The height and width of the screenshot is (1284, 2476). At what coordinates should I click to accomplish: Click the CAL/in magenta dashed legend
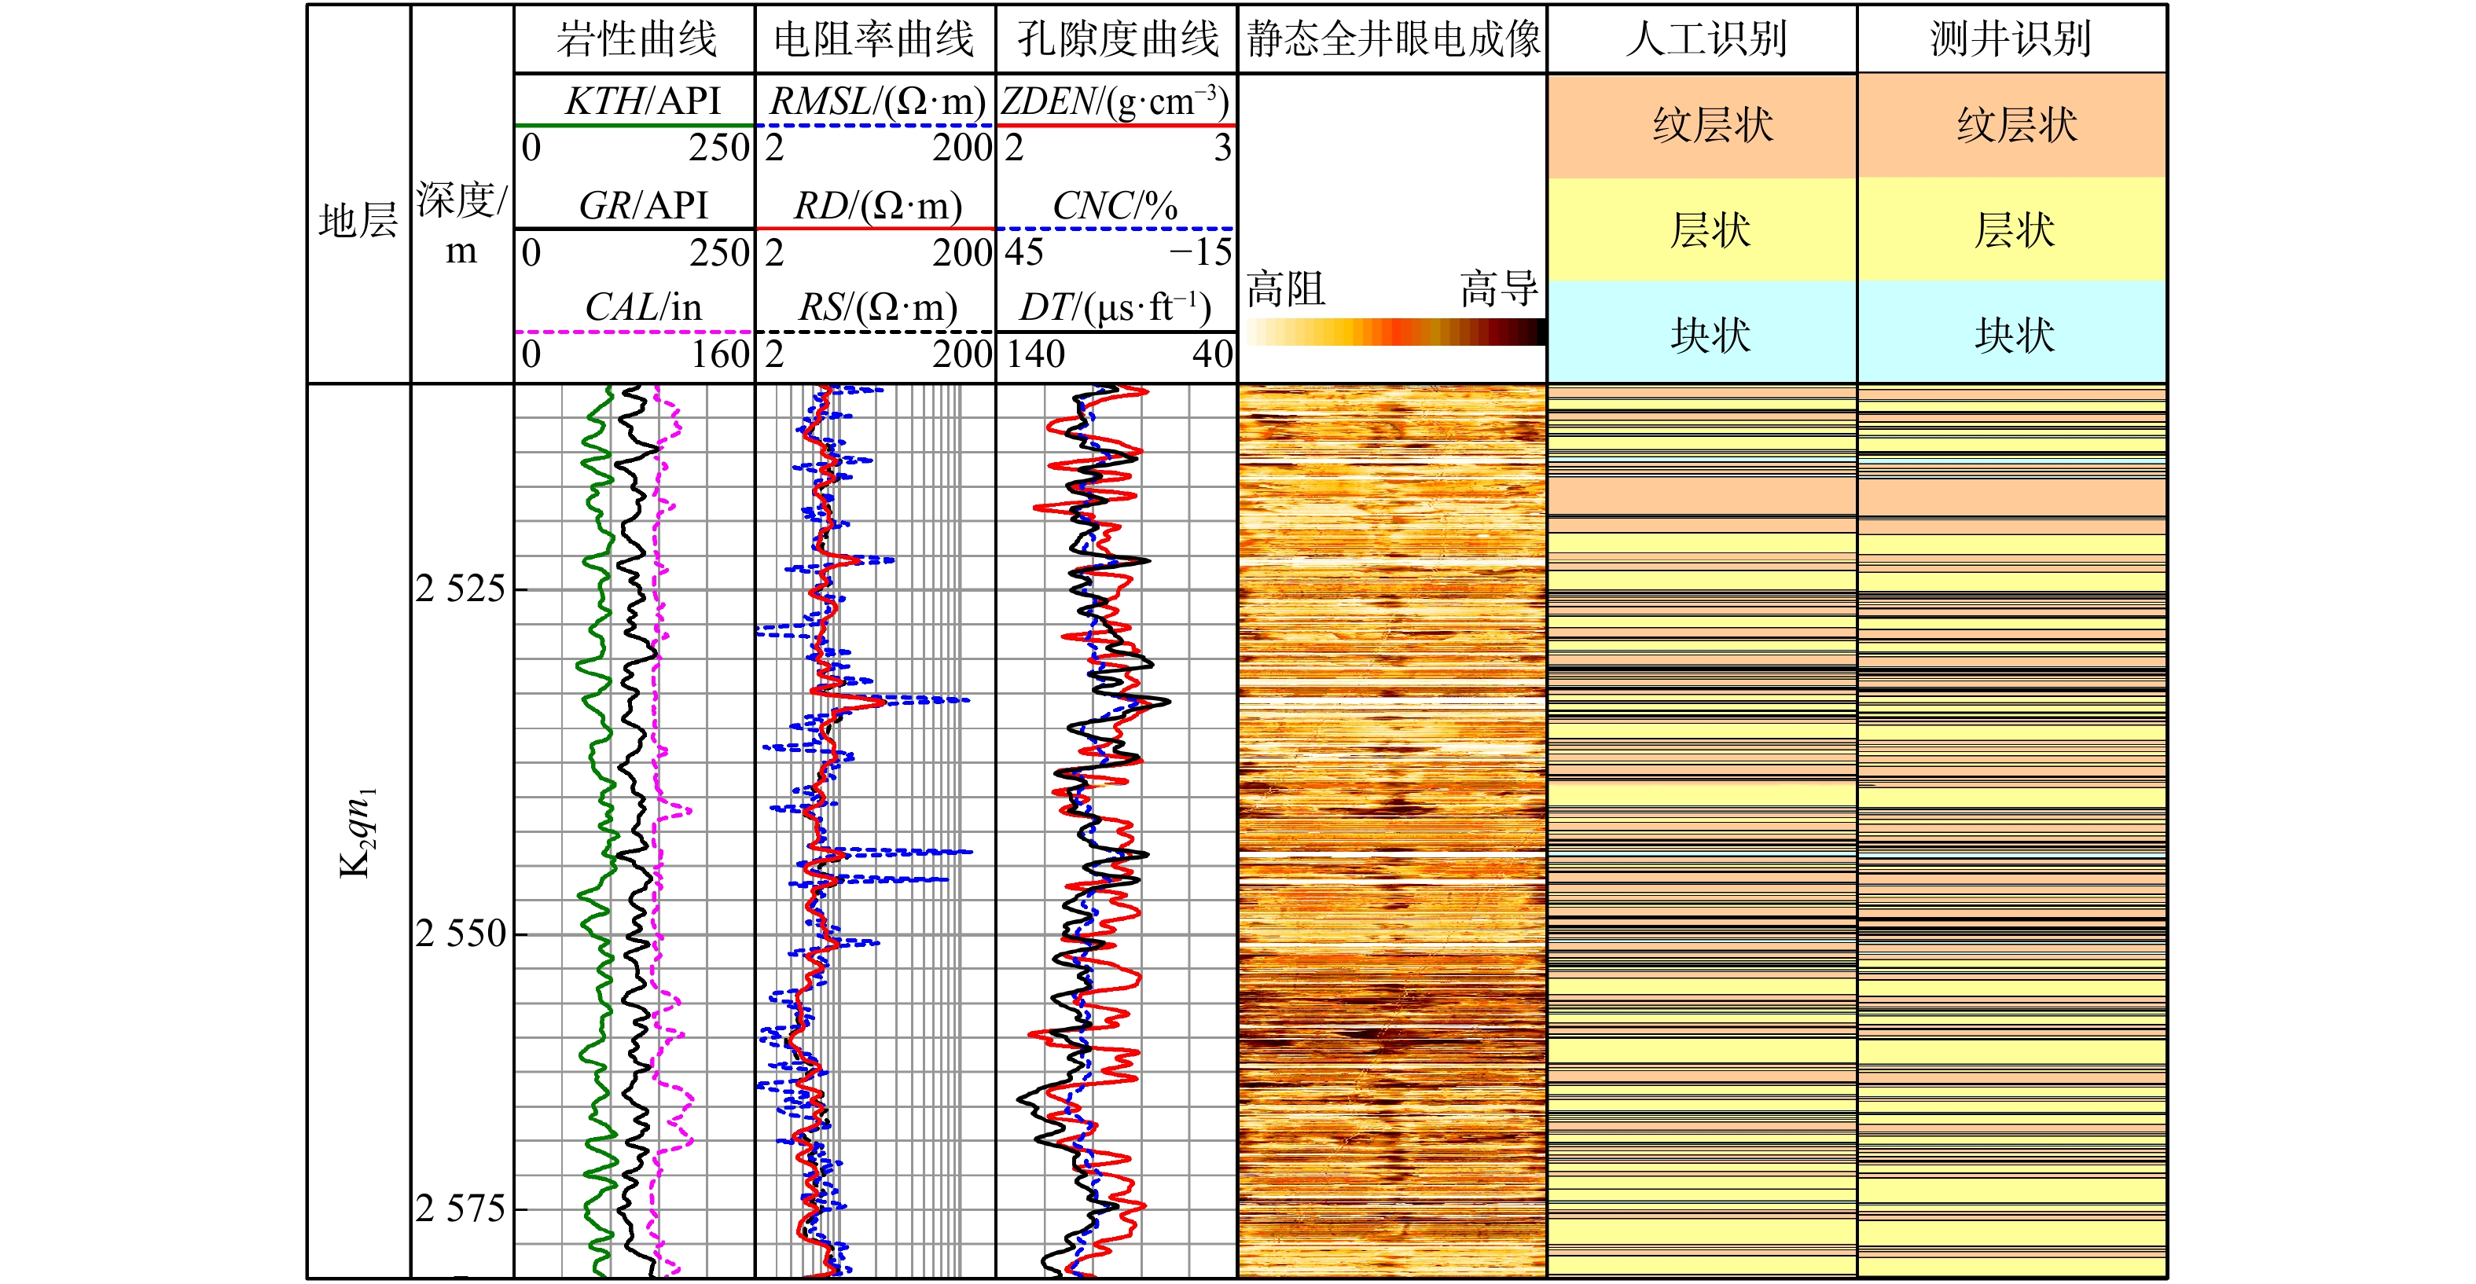coord(642,309)
